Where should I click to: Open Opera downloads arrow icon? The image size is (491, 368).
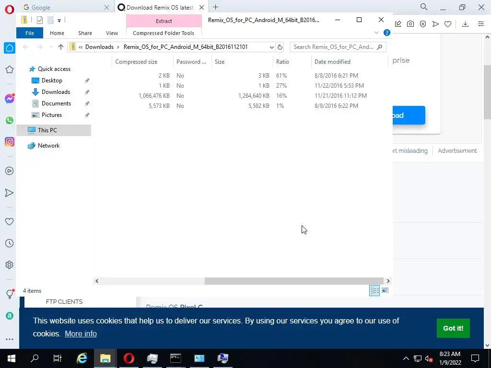tap(465, 24)
